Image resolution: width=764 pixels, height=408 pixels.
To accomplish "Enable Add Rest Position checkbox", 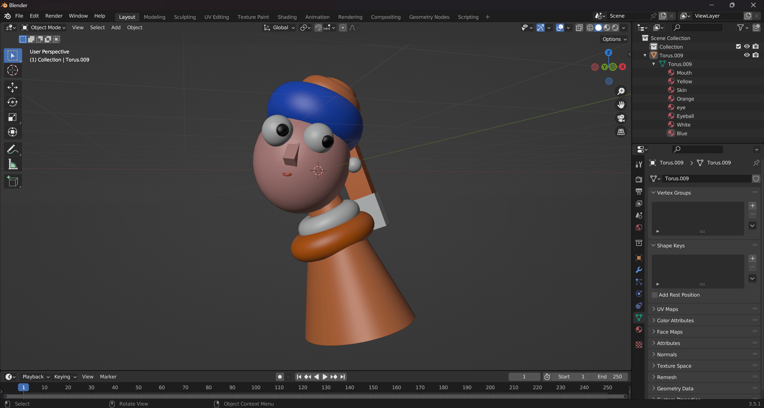I will tap(655, 295).
